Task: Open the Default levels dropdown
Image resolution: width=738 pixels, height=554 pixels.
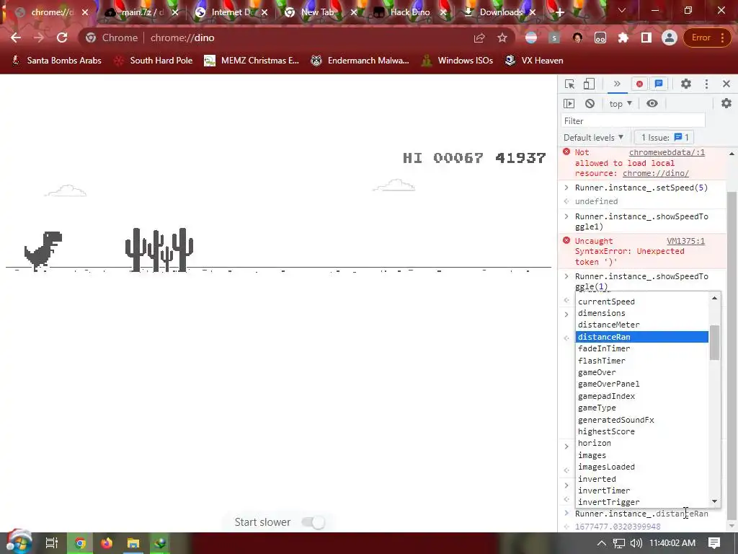Action: click(594, 138)
